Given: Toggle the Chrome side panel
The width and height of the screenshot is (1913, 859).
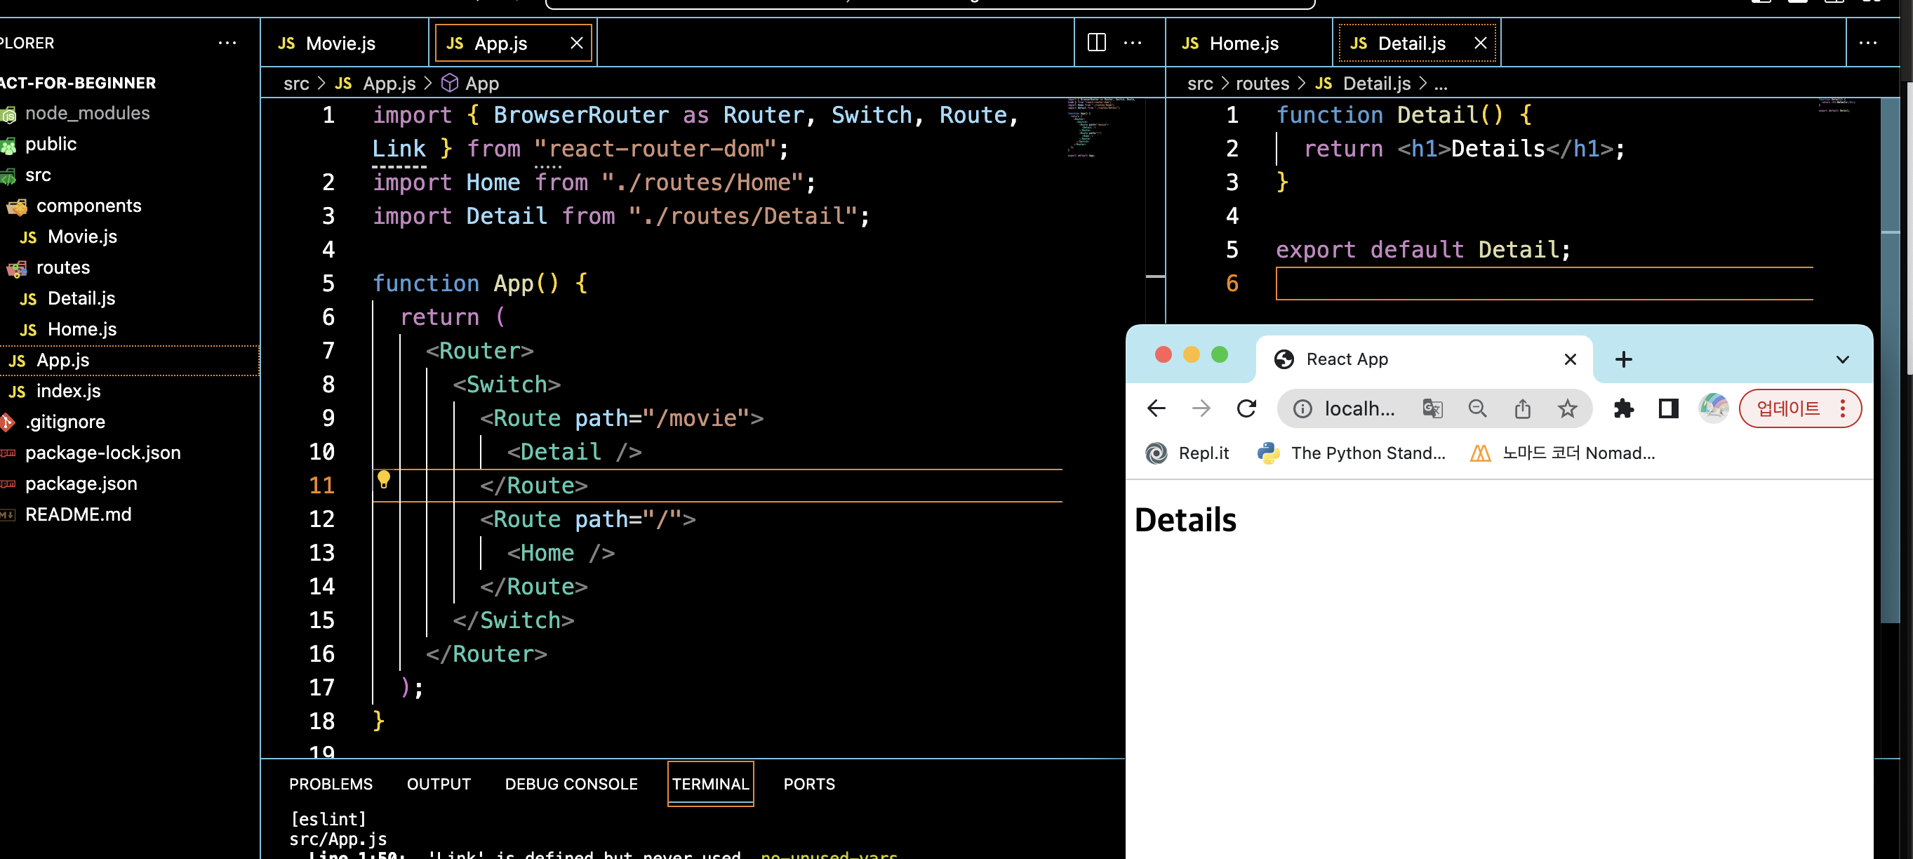Looking at the screenshot, I should [1668, 408].
